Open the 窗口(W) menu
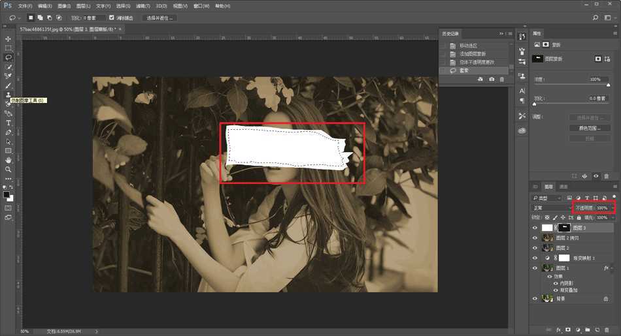This screenshot has width=621, height=336. (201, 6)
